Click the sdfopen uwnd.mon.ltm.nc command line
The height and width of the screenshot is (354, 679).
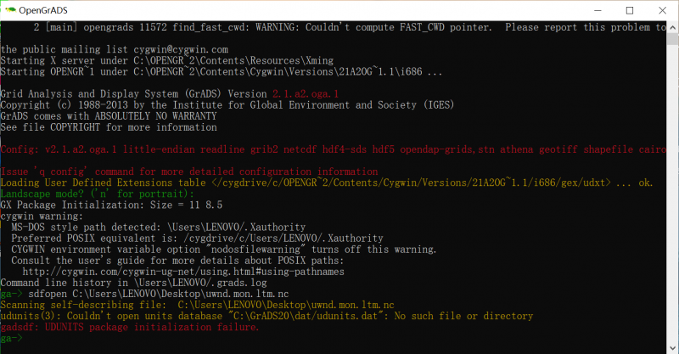click(144, 294)
